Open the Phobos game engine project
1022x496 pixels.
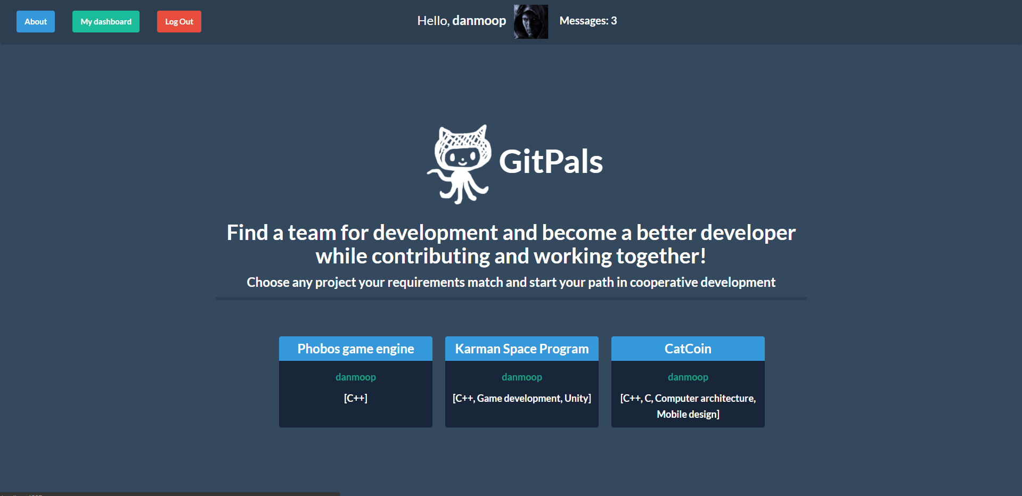[356, 349]
